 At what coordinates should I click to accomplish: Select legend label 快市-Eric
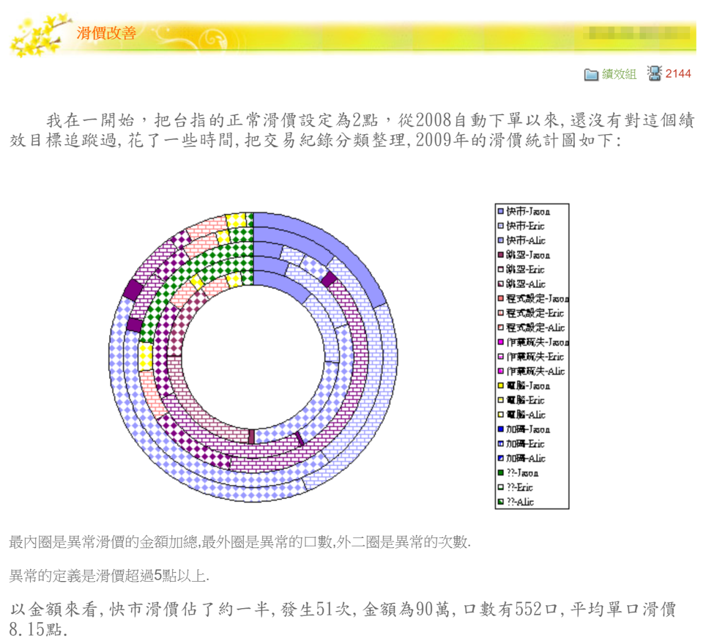coord(525,226)
